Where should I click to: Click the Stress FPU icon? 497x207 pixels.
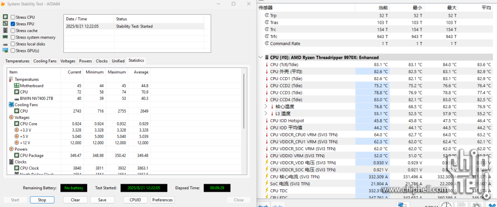tap(6, 24)
